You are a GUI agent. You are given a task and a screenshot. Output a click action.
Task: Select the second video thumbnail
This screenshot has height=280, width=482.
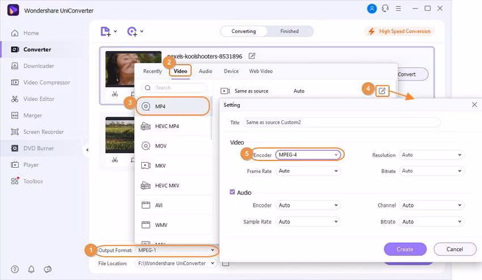pyautogui.click(x=120, y=135)
